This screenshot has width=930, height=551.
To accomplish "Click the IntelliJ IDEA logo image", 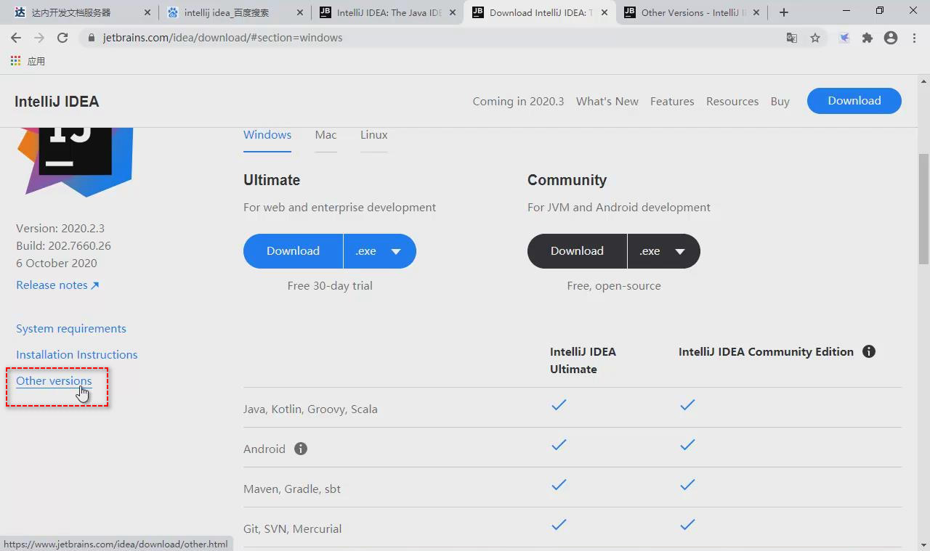I will (x=76, y=161).
